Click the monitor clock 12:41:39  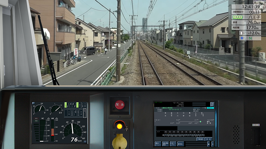tap(178, 103)
